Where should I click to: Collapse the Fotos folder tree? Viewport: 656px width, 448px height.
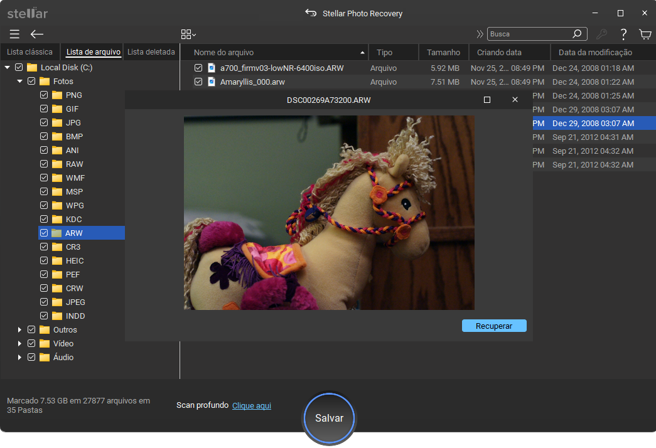click(x=20, y=82)
